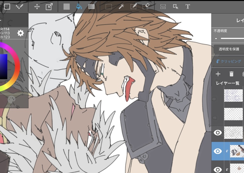The height and width of the screenshot is (173, 244).
Task: Click the G:113 color value
Action: coord(5,33)
